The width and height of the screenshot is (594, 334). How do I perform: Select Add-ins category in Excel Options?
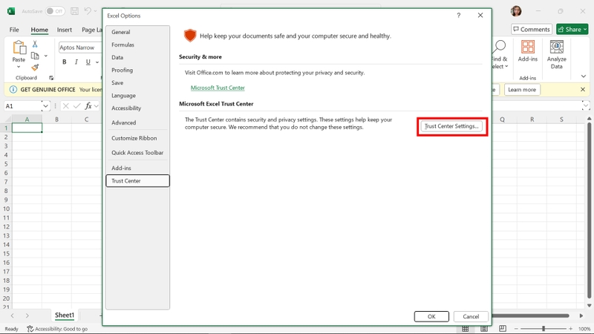[x=137, y=168]
